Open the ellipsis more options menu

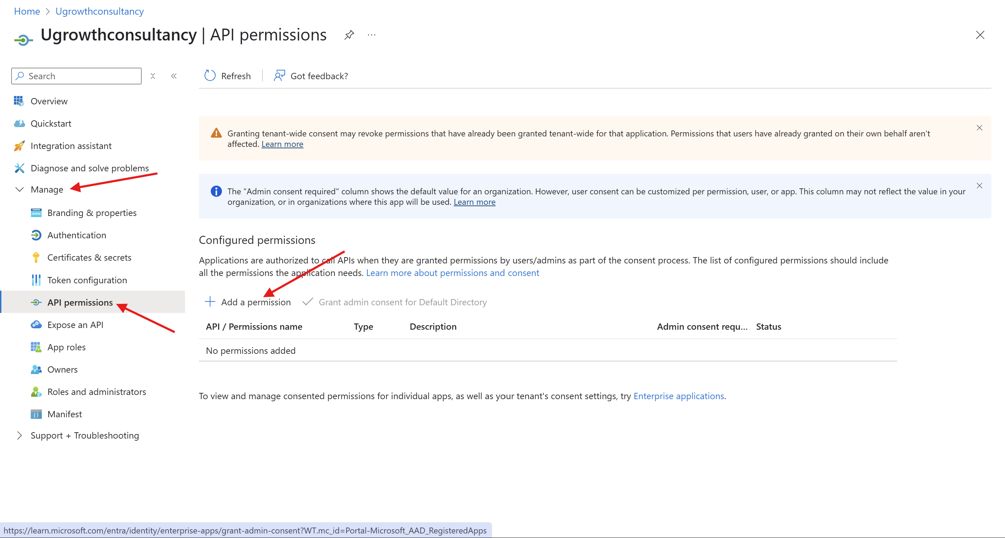point(371,35)
